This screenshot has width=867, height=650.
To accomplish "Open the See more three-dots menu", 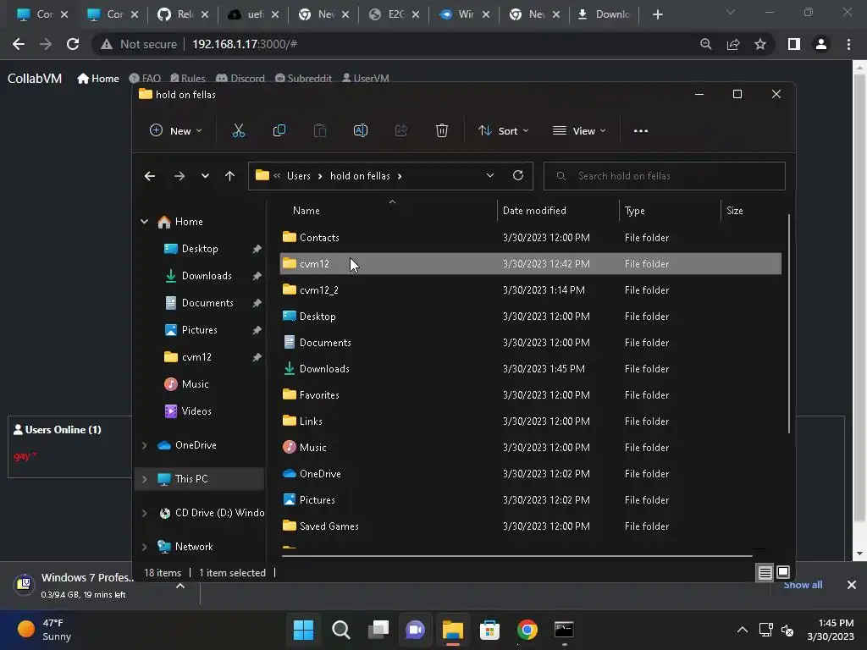I will click(640, 131).
